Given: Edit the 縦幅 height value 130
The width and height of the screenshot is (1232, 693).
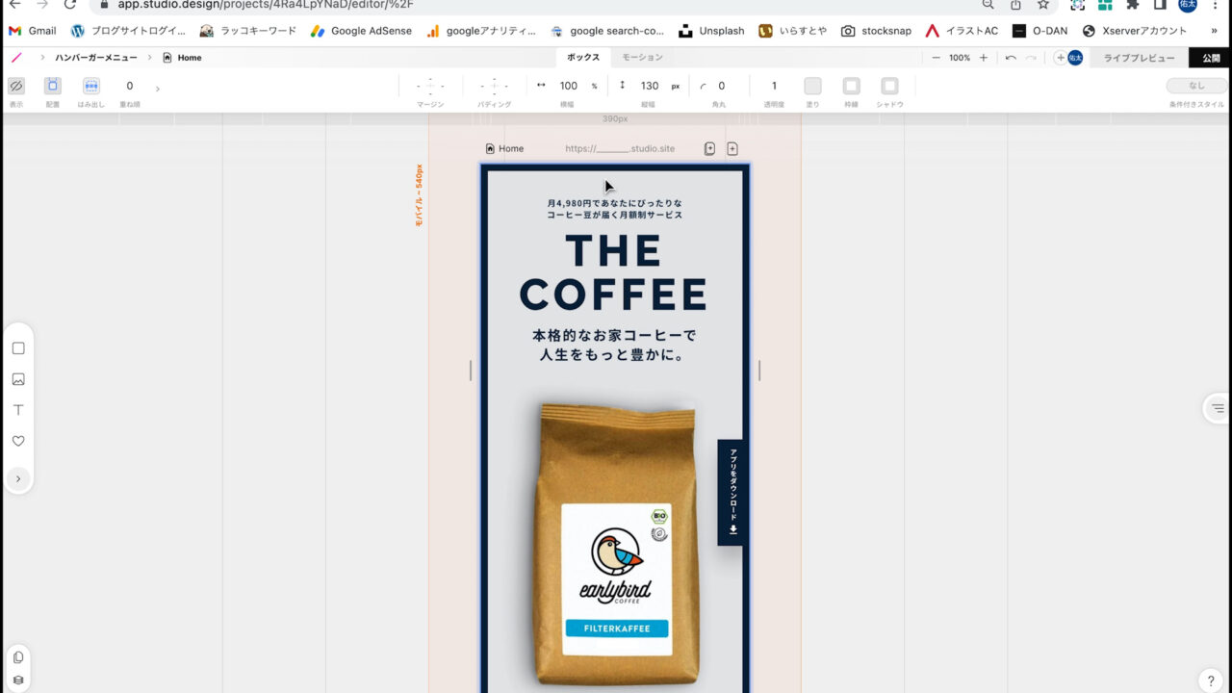Looking at the screenshot, I should (x=650, y=86).
